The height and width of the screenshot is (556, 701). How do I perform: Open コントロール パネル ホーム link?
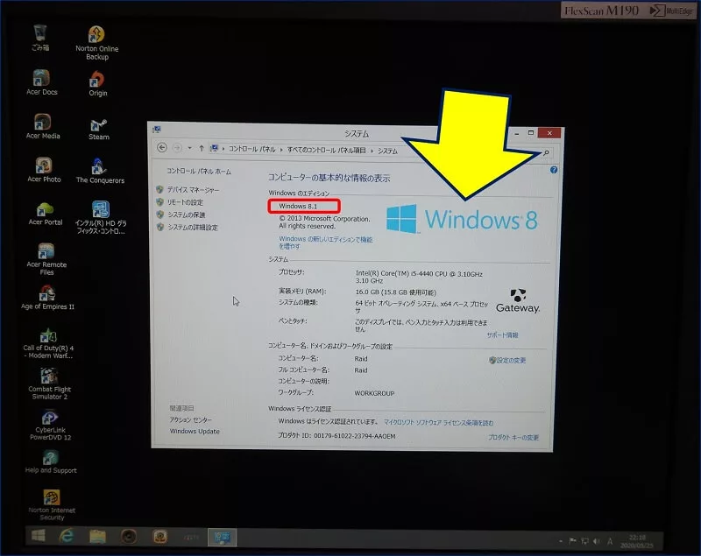click(199, 171)
